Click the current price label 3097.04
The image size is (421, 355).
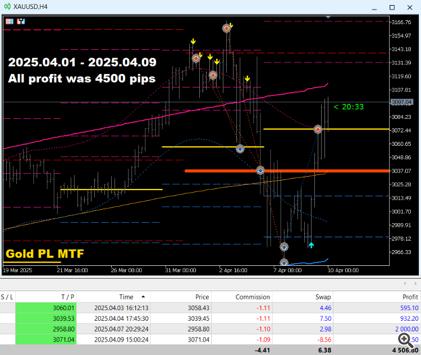click(401, 102)
